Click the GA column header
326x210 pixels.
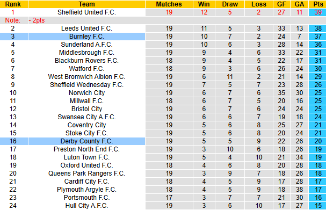click(x=299, y=4)
